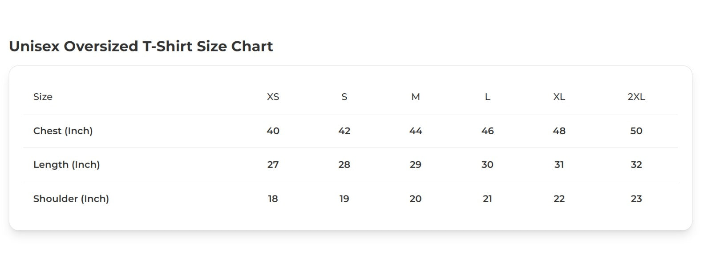Click the 2XL size column header

click(x=636, y=97)
